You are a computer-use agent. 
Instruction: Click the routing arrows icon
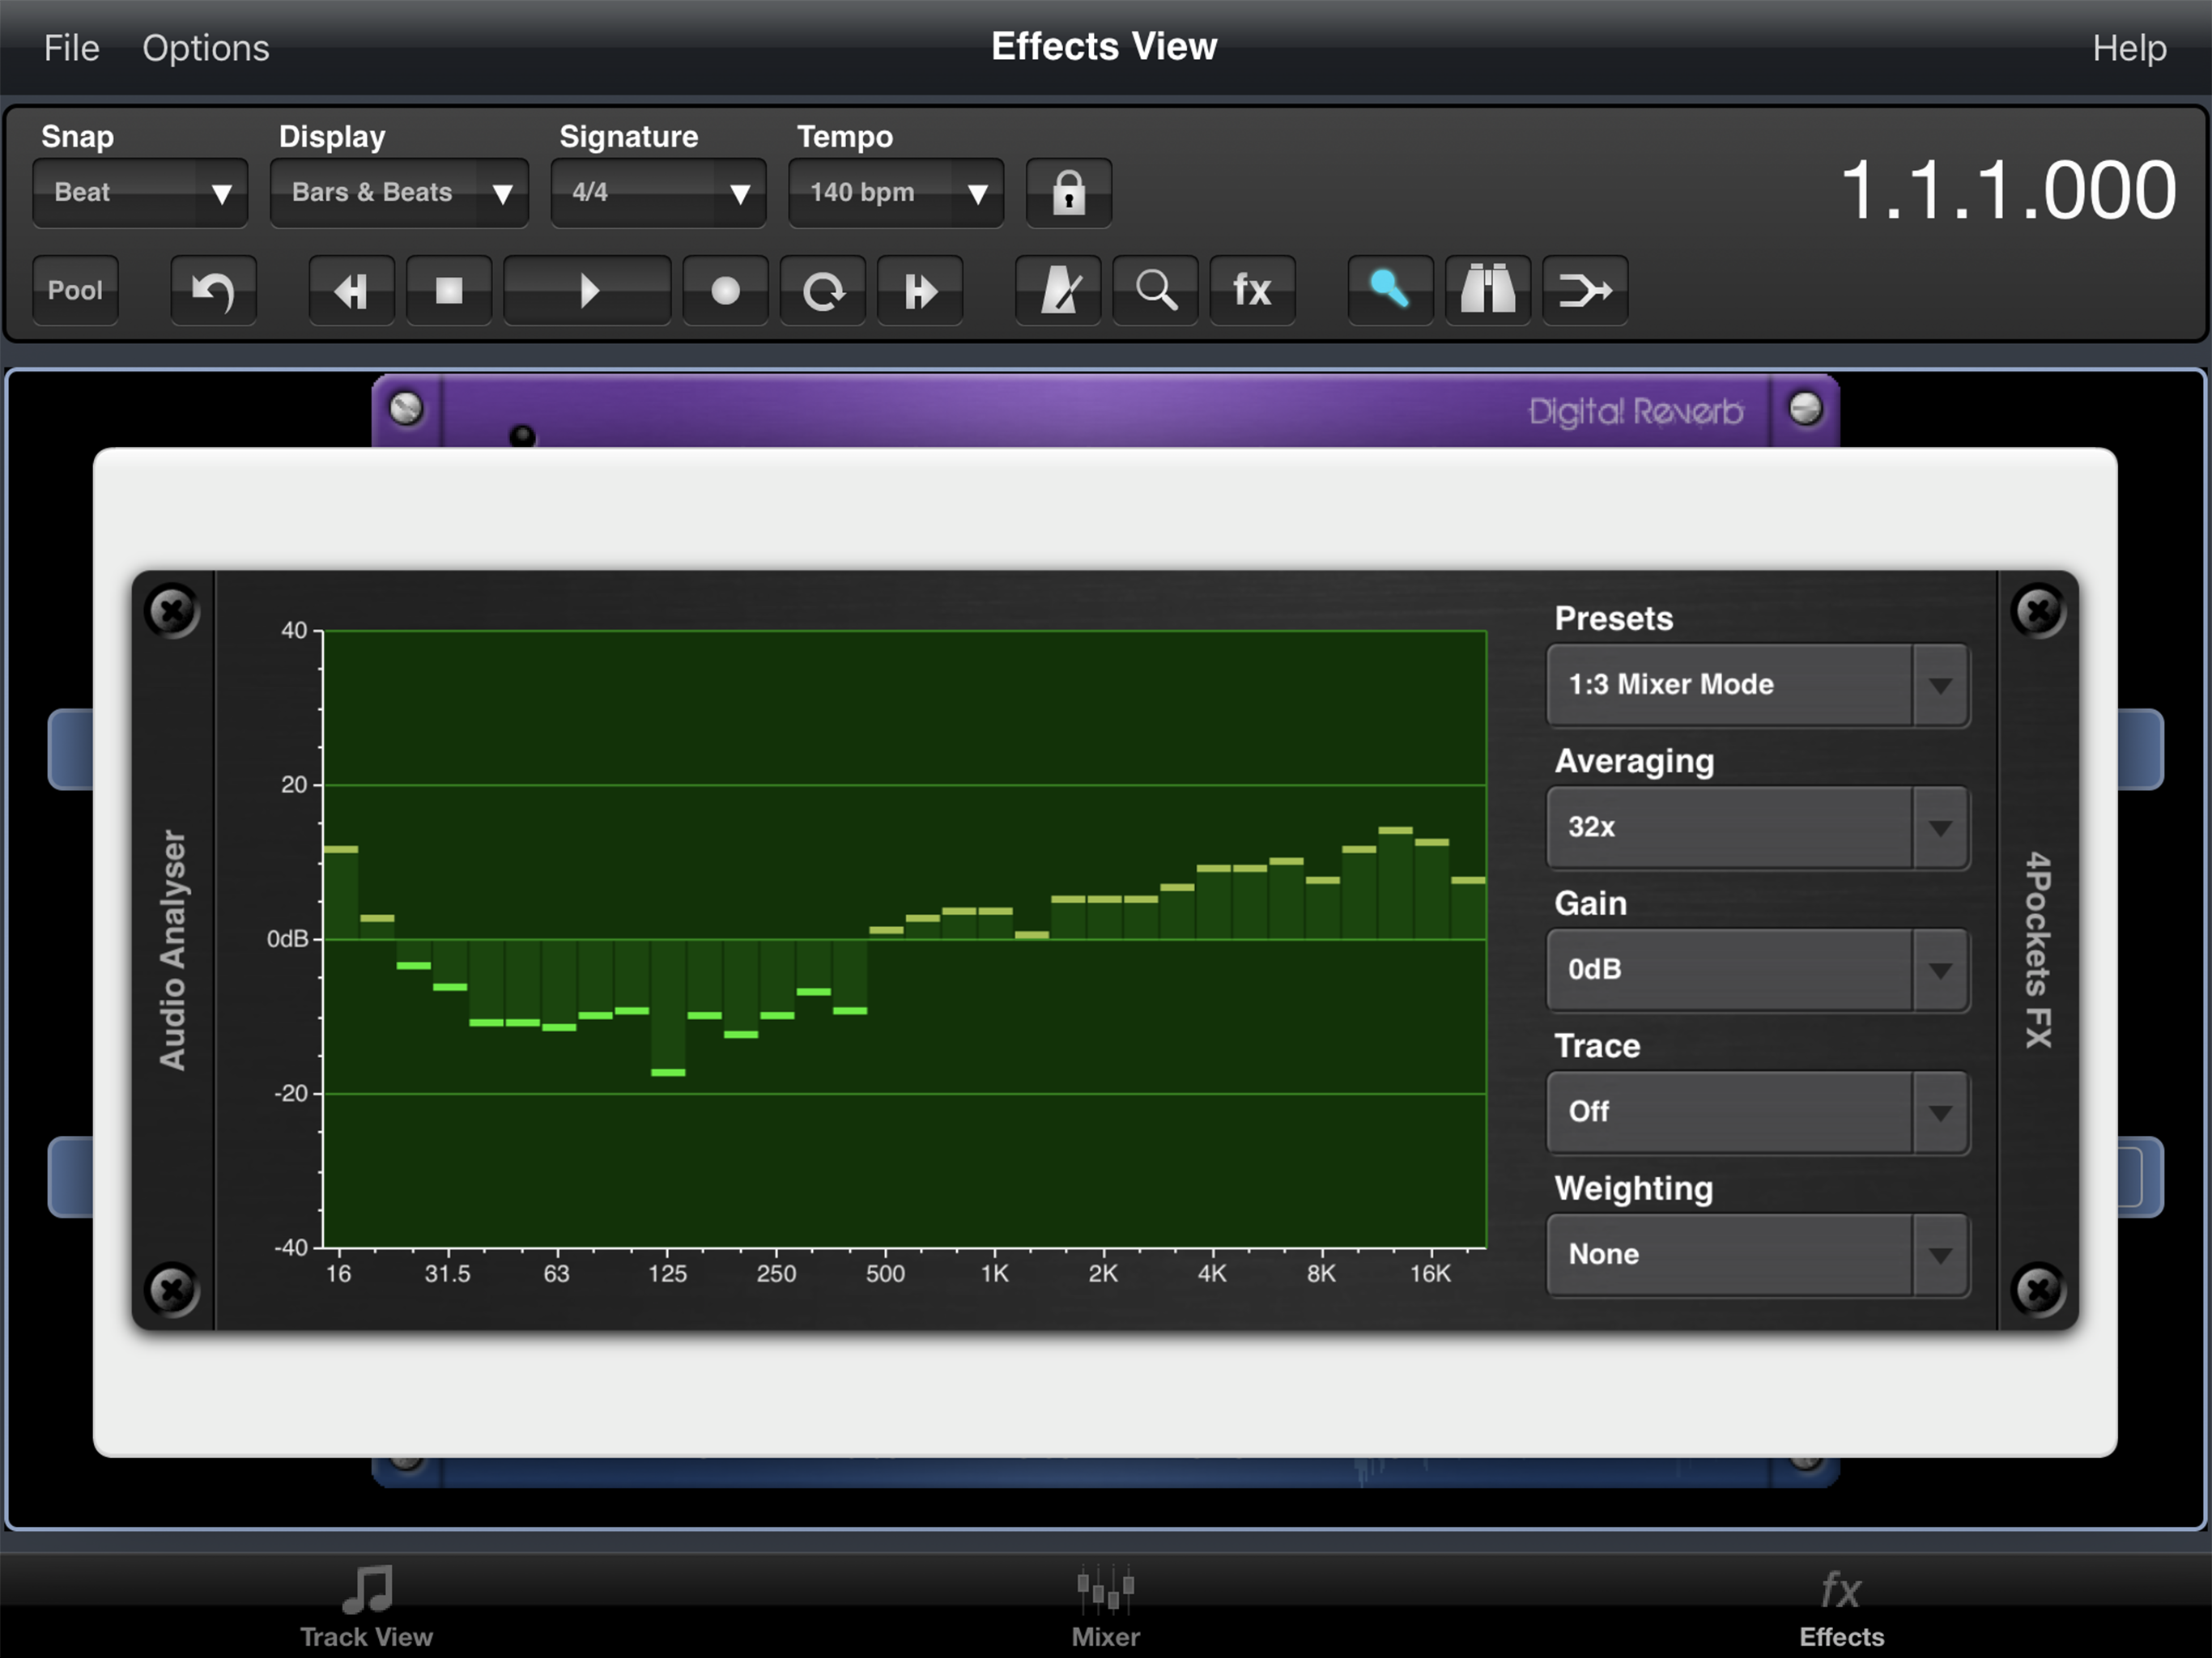pyautogui.click(x=1584, y=291)
